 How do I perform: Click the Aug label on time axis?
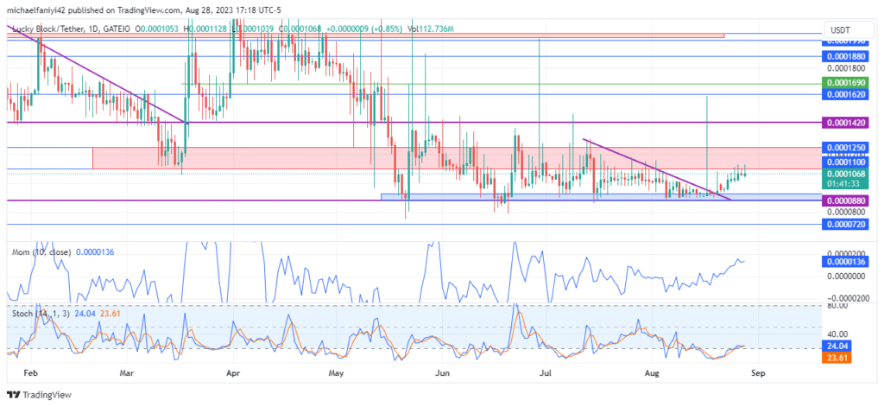[653, 373]
